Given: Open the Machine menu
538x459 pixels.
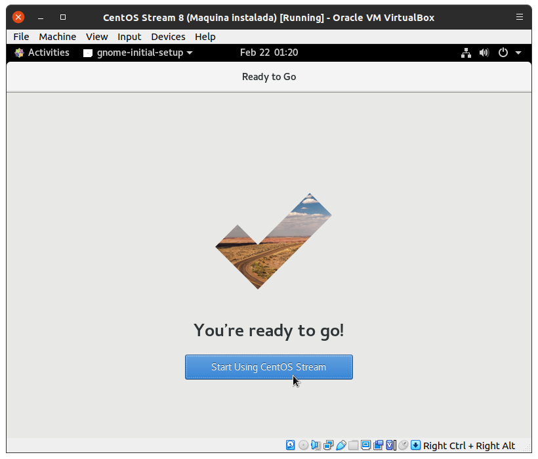Looking at the screenshot, I should tap(57, 37).
